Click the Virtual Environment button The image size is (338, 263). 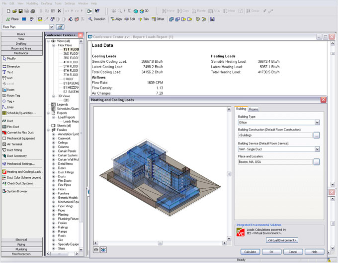tap(282, 240)
